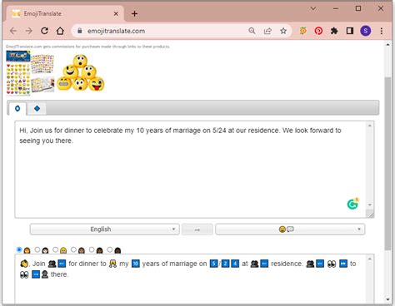Click input text box scroll up arrow
The image size is (395, 306).
click(x=370, y=126)
